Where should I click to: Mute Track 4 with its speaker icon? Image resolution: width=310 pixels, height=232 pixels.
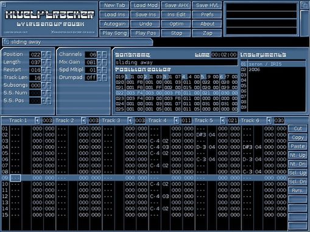pos(176,121)
